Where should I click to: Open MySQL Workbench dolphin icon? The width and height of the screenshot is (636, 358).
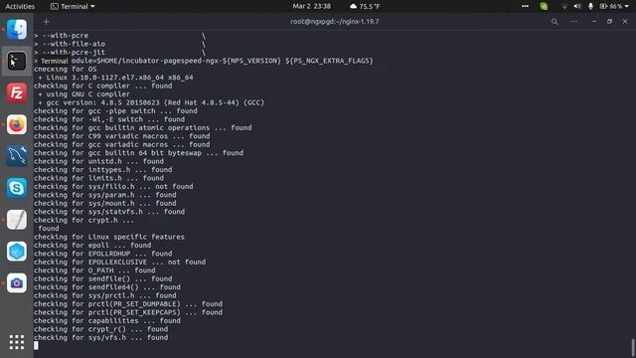pos(17,156)
